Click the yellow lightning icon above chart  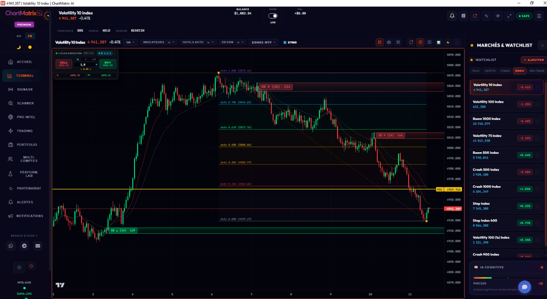pyautogui.click(x=448, y=42)
